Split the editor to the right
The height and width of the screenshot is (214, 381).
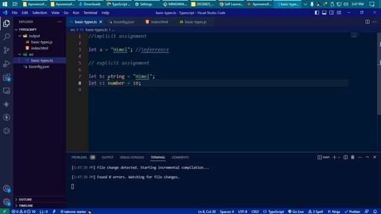(367, 22)
